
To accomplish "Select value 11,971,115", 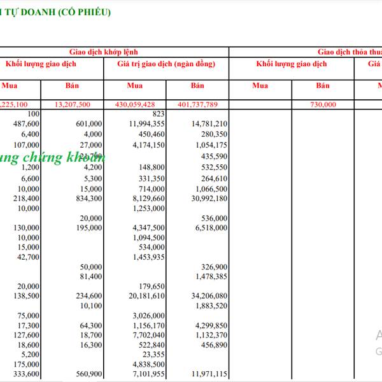I will click(209, 374).
